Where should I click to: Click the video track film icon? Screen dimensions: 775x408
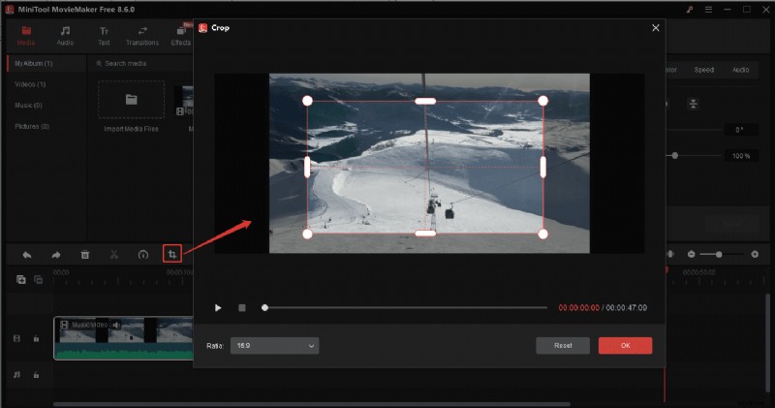coord(16,339)
